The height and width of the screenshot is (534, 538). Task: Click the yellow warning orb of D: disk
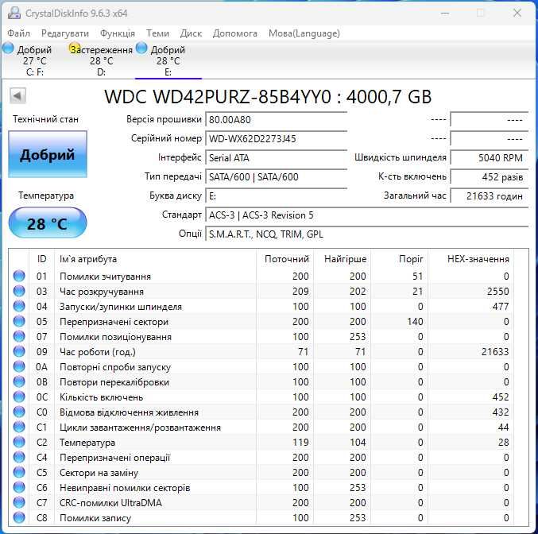75,48
